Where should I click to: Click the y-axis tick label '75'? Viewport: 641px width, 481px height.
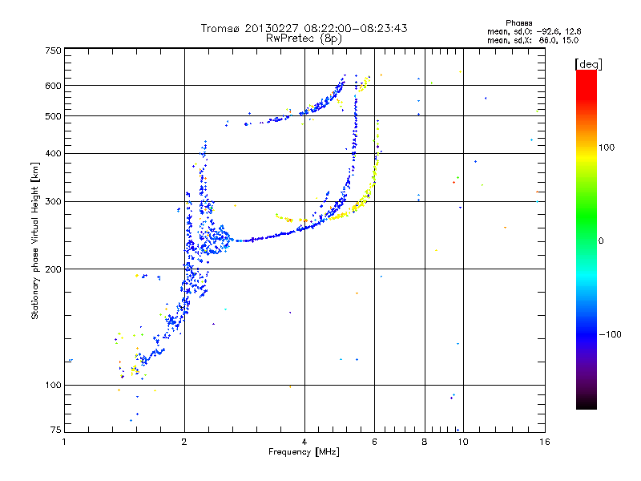pos(56,430)
